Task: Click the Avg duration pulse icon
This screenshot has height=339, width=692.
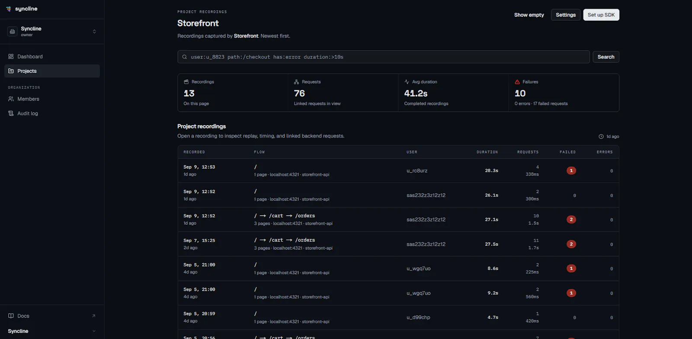Action: tap(407, 82)
